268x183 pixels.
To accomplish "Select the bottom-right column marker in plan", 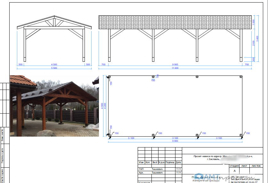I will click(241, 136).
